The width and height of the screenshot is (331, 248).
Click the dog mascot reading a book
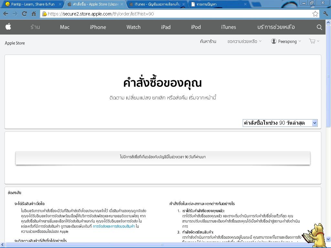[x=315, y=235]
